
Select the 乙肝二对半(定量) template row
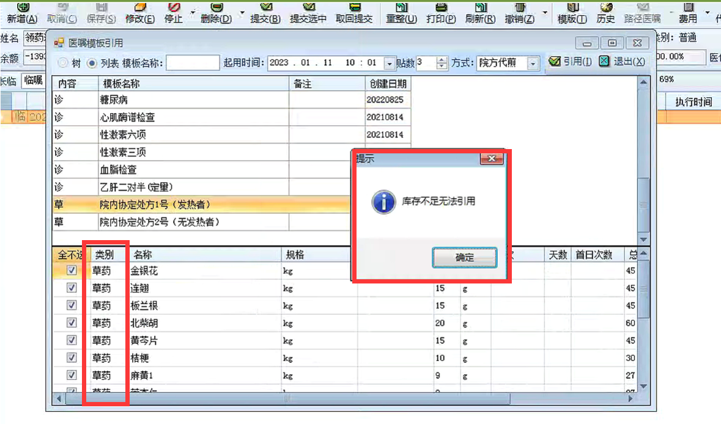point(202,187)
